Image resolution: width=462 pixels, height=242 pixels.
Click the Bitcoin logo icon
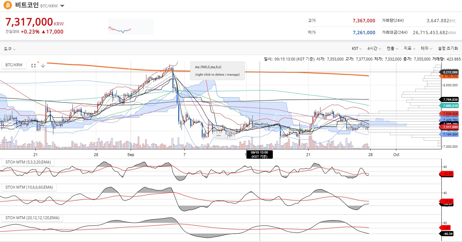(x=7, y=5)
